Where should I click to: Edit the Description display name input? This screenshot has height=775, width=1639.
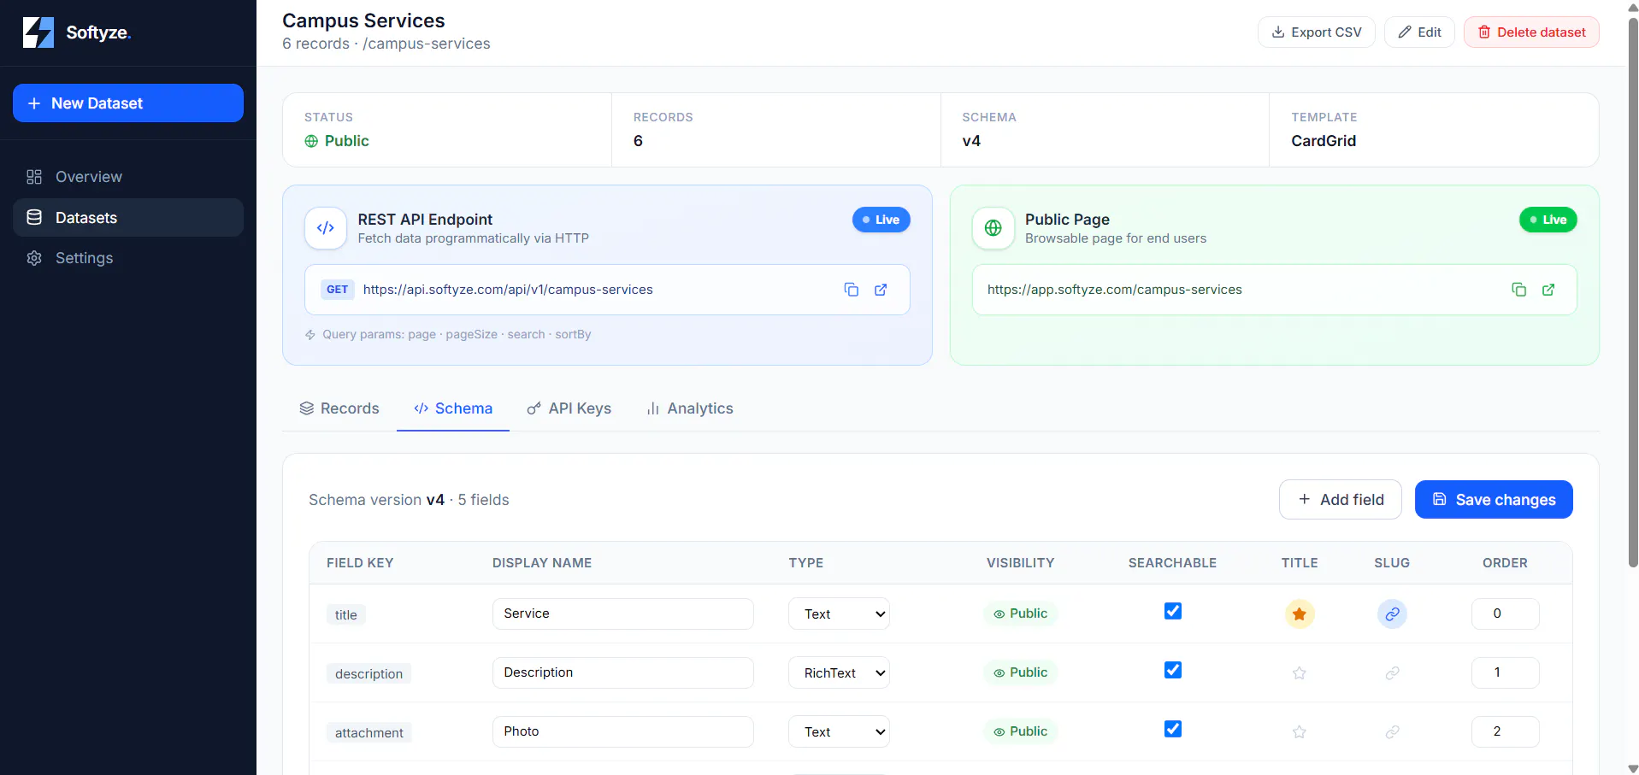(623, 672)
